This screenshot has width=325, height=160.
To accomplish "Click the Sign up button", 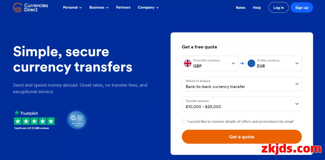I will click(x=302, y=7).
